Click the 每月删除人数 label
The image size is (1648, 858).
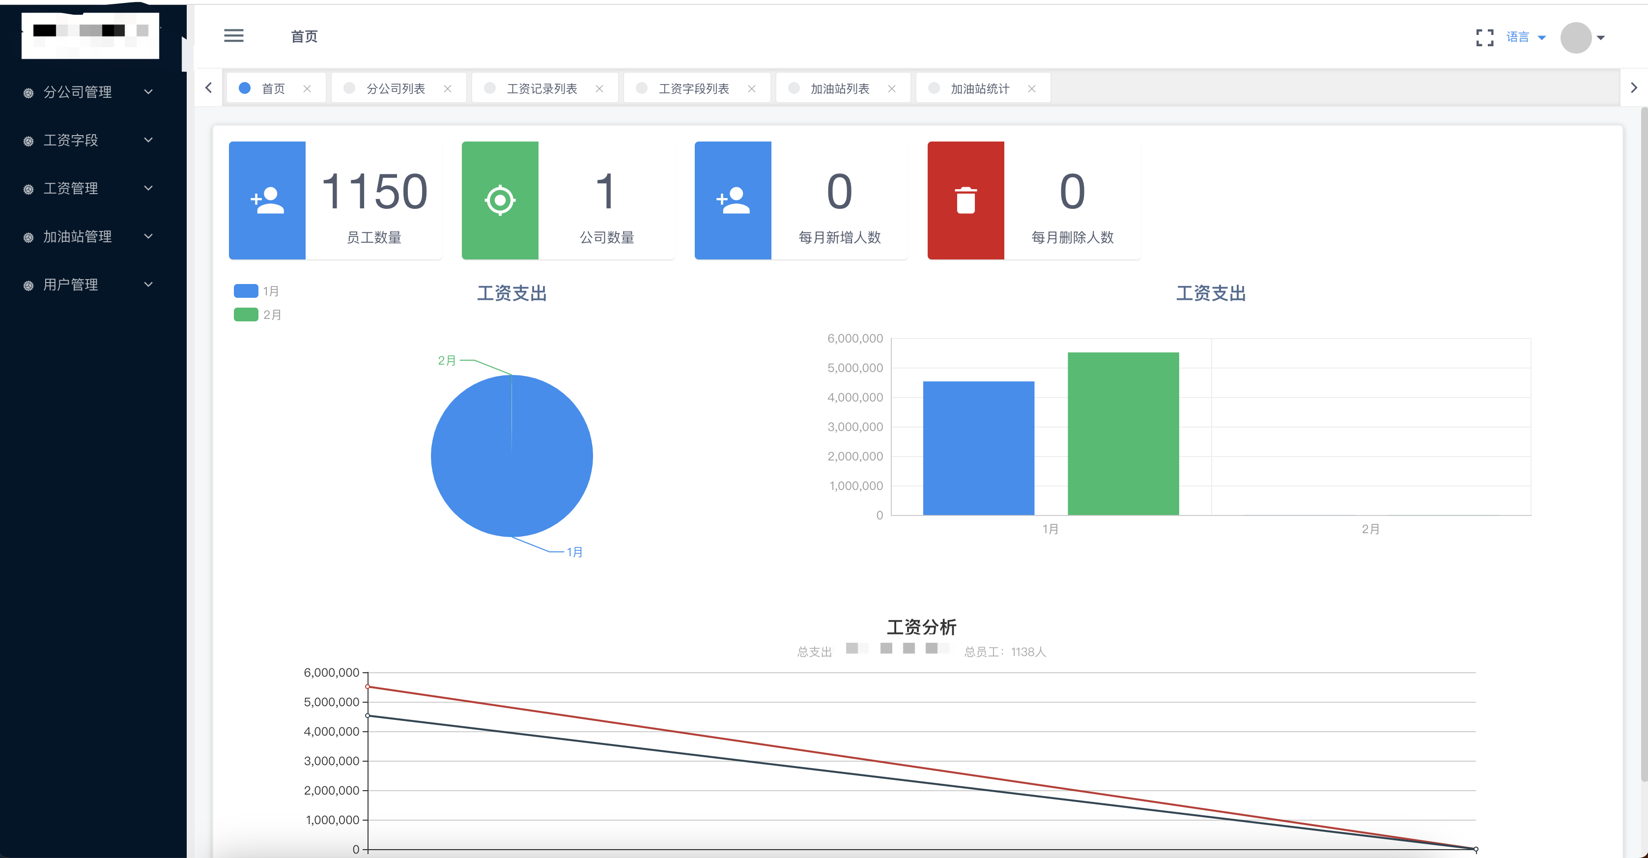click(1072, 237)
